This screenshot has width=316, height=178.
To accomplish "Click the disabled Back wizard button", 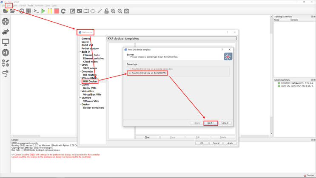I will pos(196,123).
